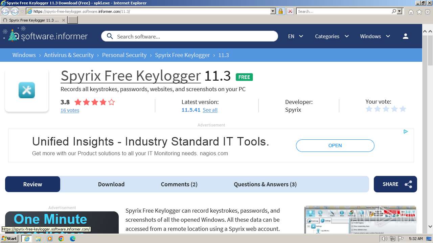Click the magnifier icon in site search
This screenshot has width=433, height=243.
(110, 36)
